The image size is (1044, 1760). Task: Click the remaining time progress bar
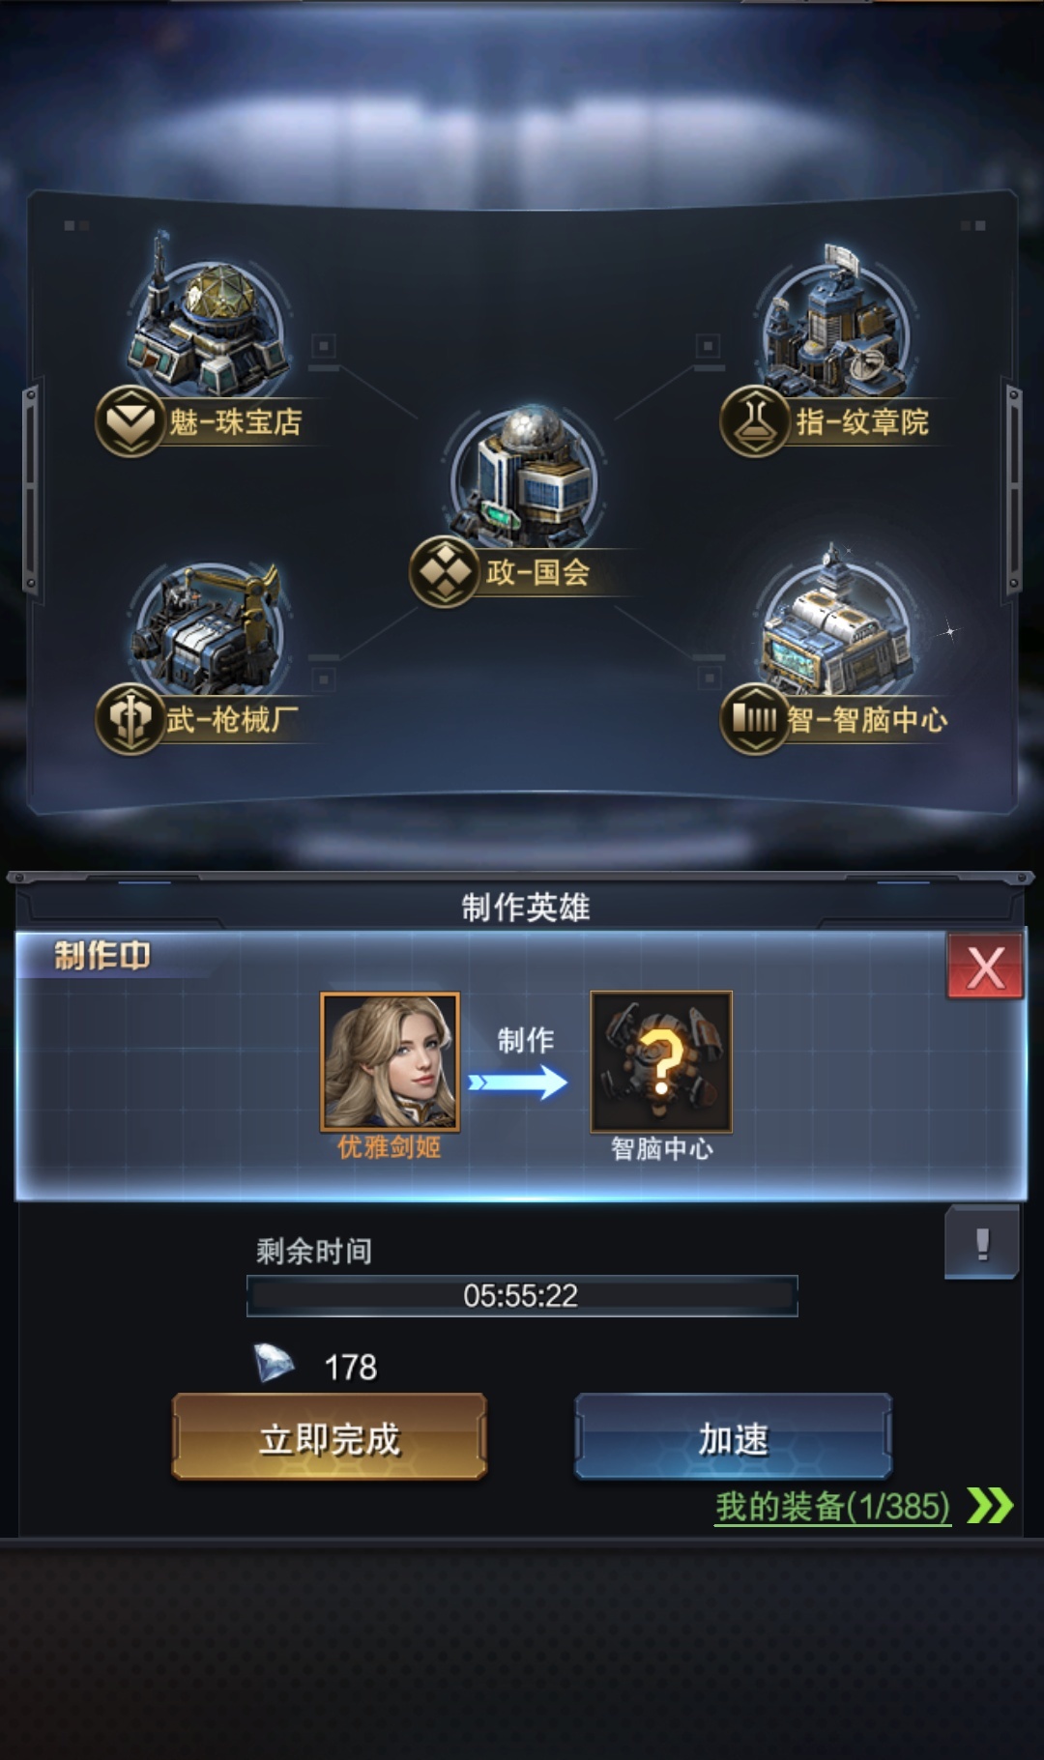tap(522, 1295)
